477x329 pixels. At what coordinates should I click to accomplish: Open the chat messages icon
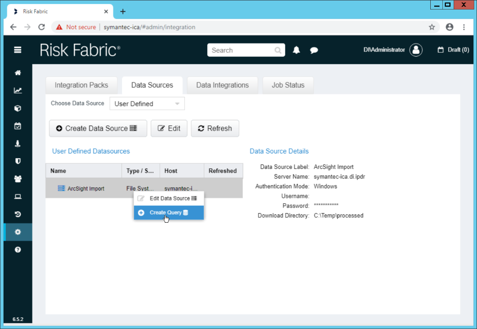tap(314, 50)
